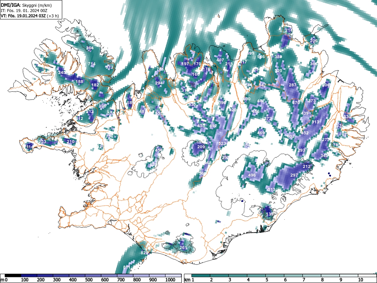
Task: Click the visibility value 261
Action: point(183,248)
